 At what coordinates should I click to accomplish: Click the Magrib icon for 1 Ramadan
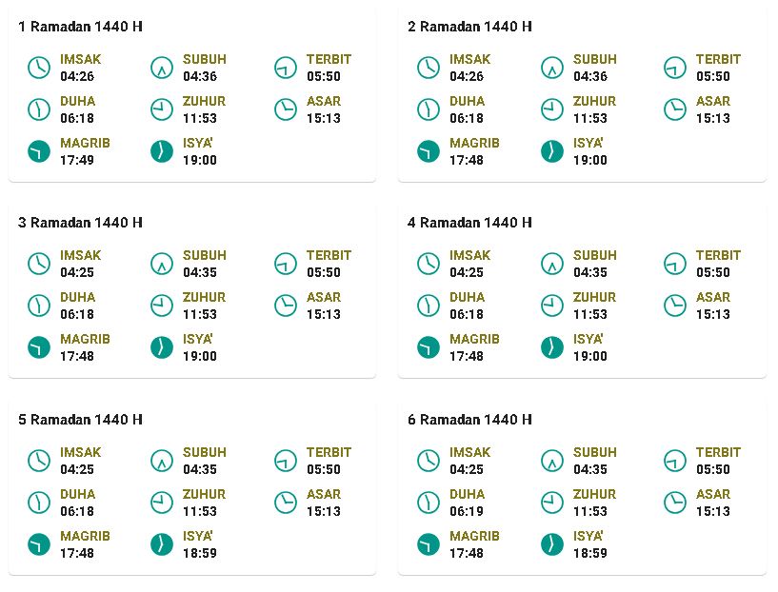(39, 151)
